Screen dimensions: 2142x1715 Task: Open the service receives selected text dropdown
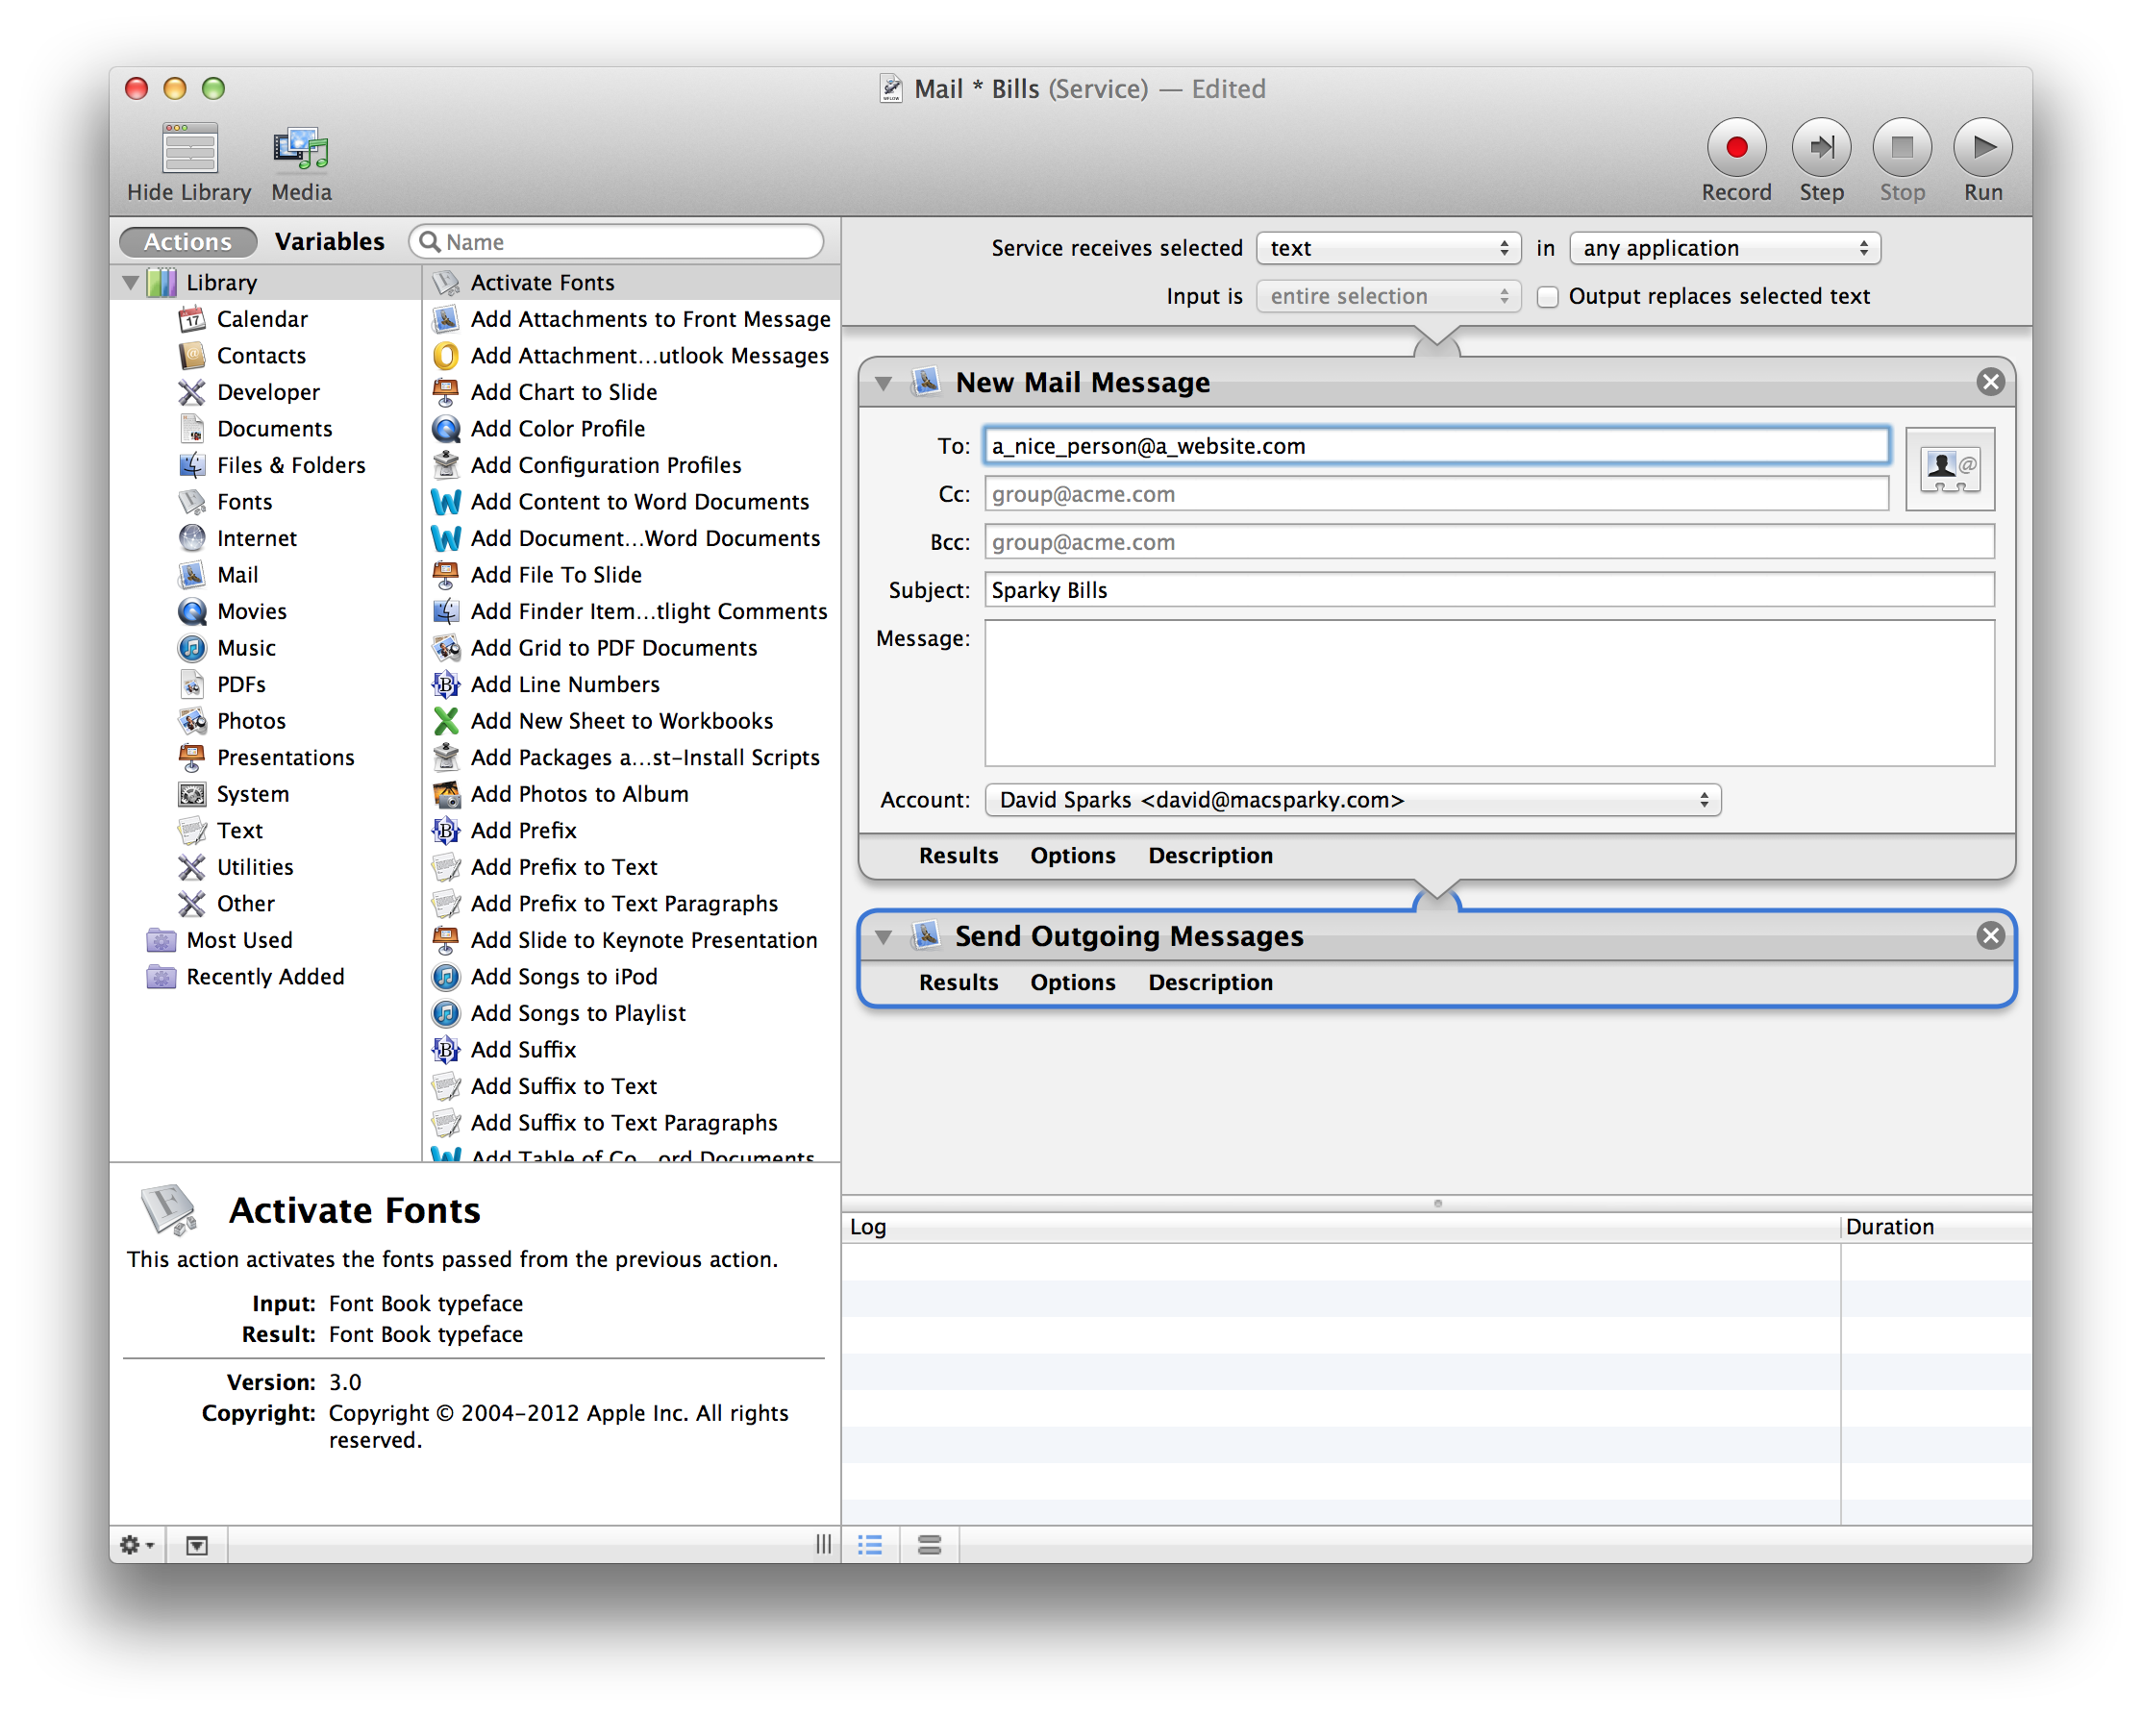1388,247
